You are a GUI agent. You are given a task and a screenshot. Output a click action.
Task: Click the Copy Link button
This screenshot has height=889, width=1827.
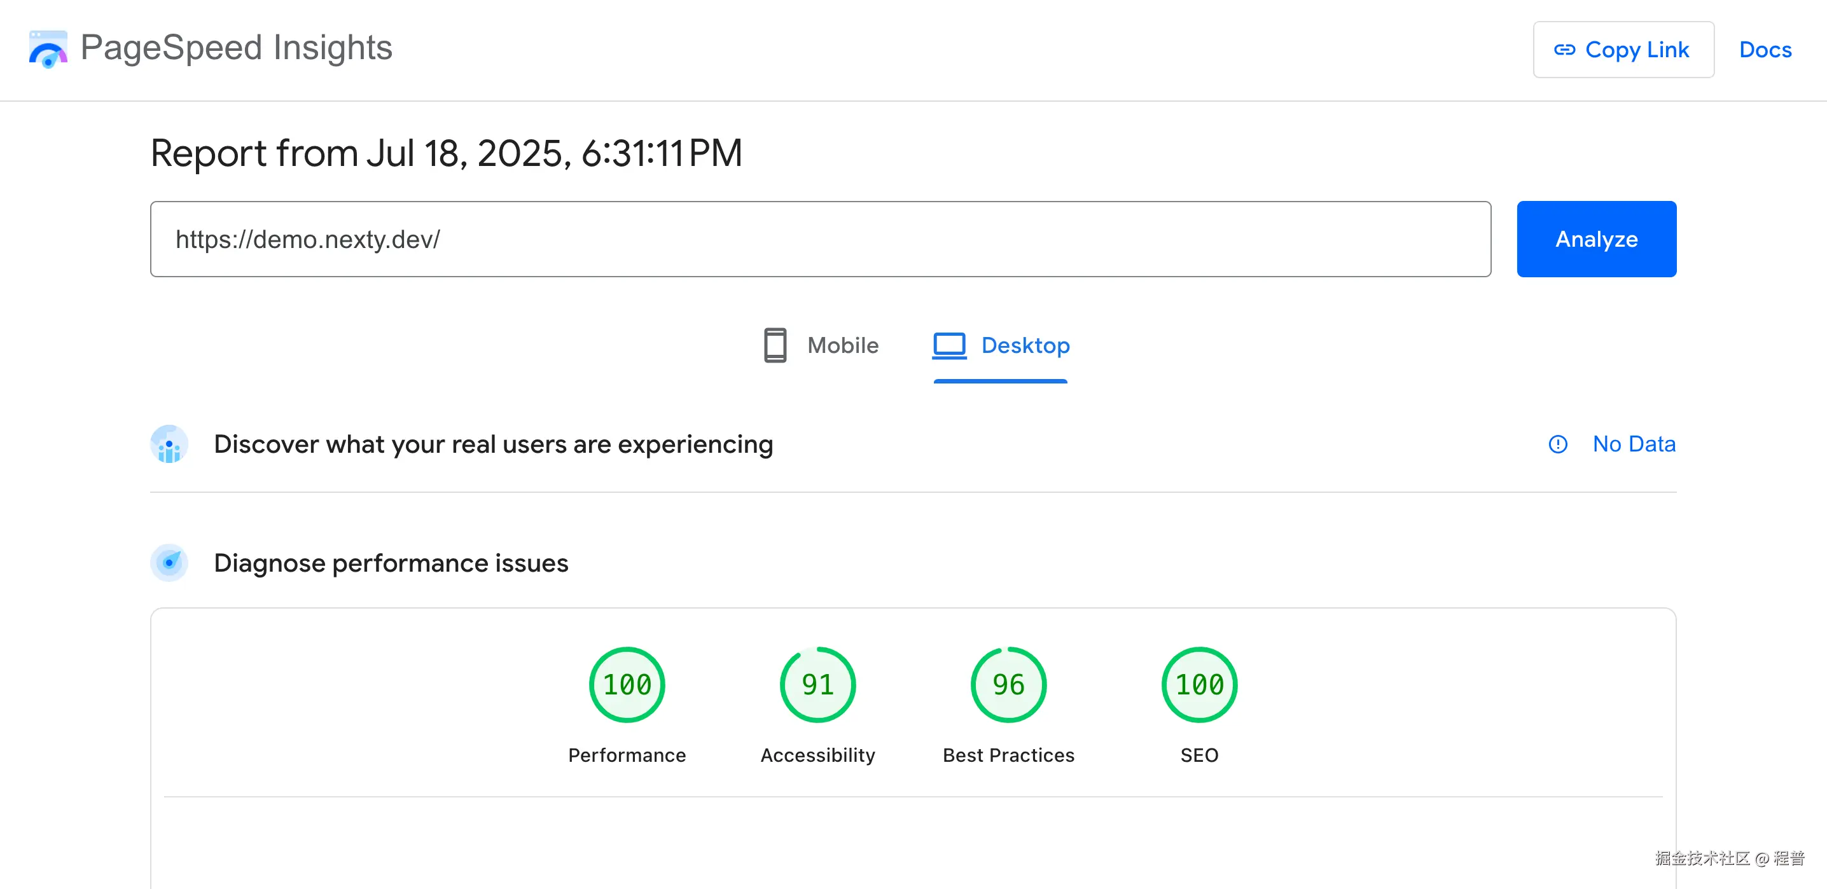click(1623, 50)
